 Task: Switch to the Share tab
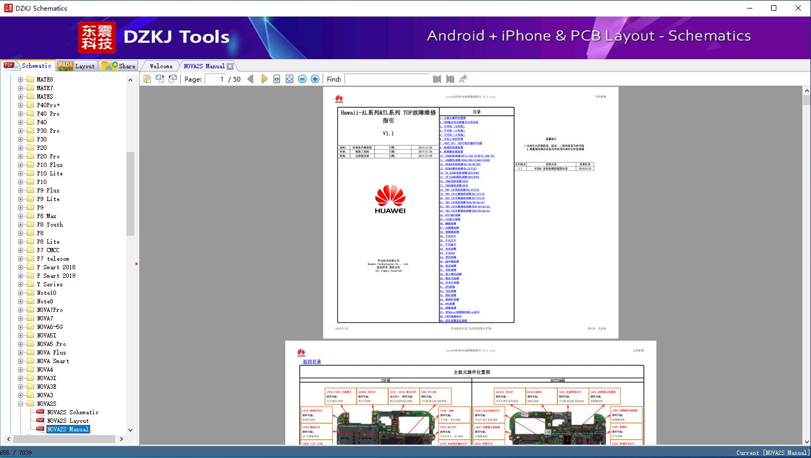(118, 66)
